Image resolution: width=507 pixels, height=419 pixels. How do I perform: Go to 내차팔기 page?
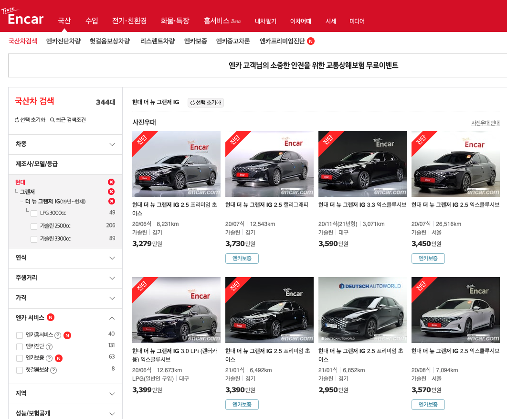click(x=265, y=21)
